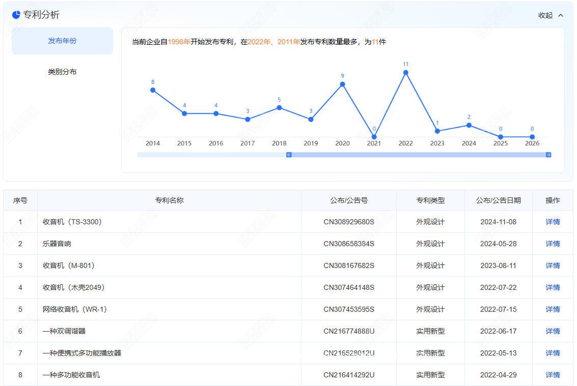Collapse the panel with 收起 chevron

(561, 15)
